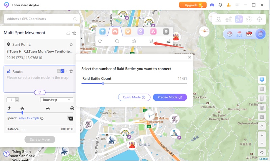Click the purple Master ball icon
Screen dimensions: 270x161
260,34
